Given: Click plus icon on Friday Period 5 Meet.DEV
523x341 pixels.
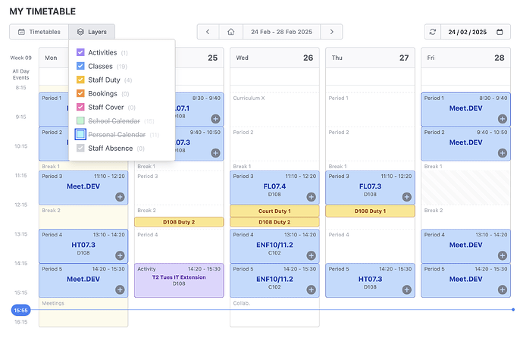Looking at the screenshot, I should 503,289.
